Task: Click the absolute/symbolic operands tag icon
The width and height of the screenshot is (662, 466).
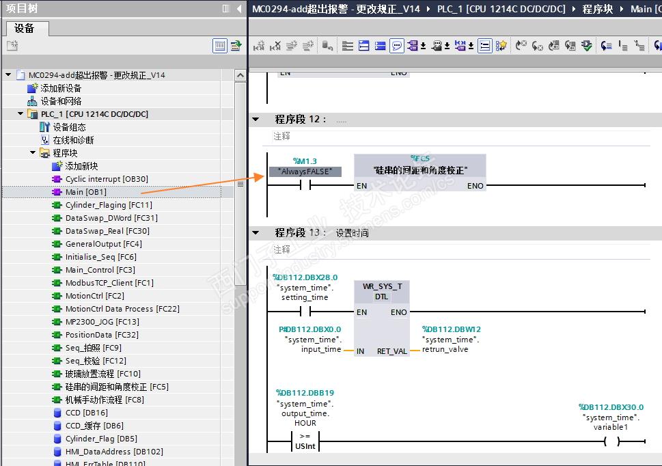Action: [413, 46]
